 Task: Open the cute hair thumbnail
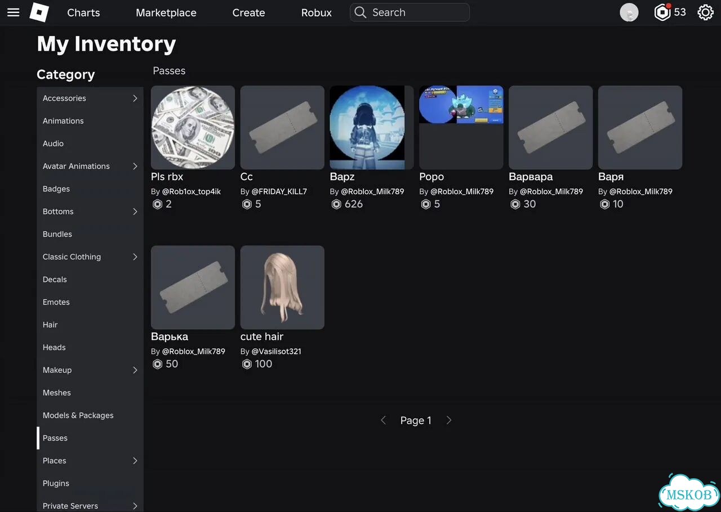(282, 288)
